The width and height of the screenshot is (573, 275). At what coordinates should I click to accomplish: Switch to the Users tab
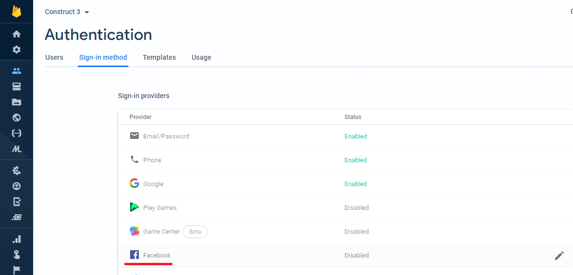click(x=54, y=57)
